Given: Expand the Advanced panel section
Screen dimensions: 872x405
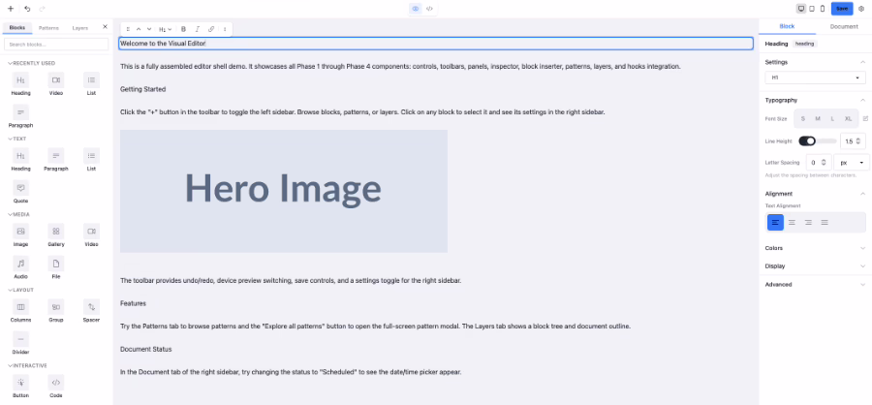Looking at the screenshot, I should [x=815, y=285].
